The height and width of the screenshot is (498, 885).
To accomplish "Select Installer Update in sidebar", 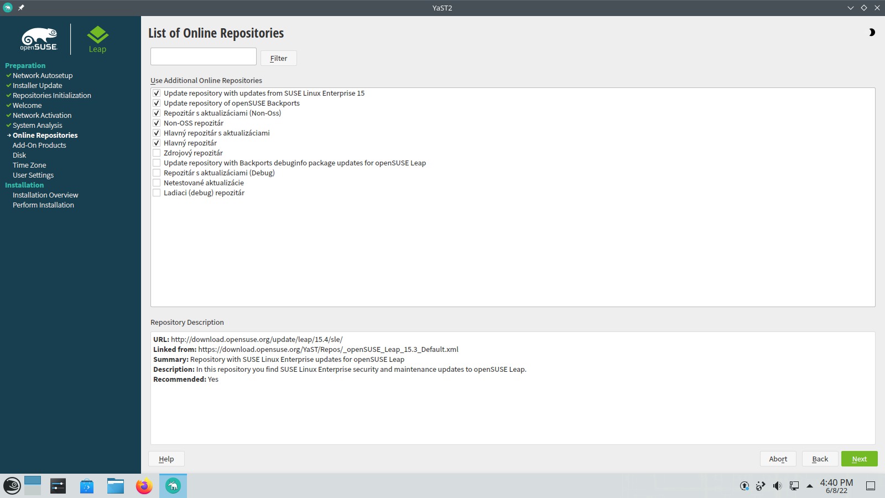I will tap(38, 85).
